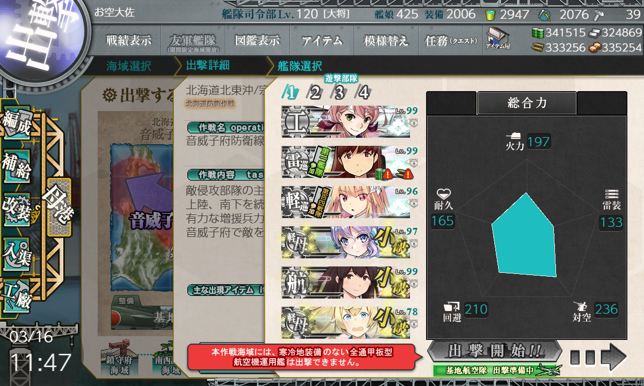
Task: Start sortie with 出撃開始 button
Action: click(495, 352)
